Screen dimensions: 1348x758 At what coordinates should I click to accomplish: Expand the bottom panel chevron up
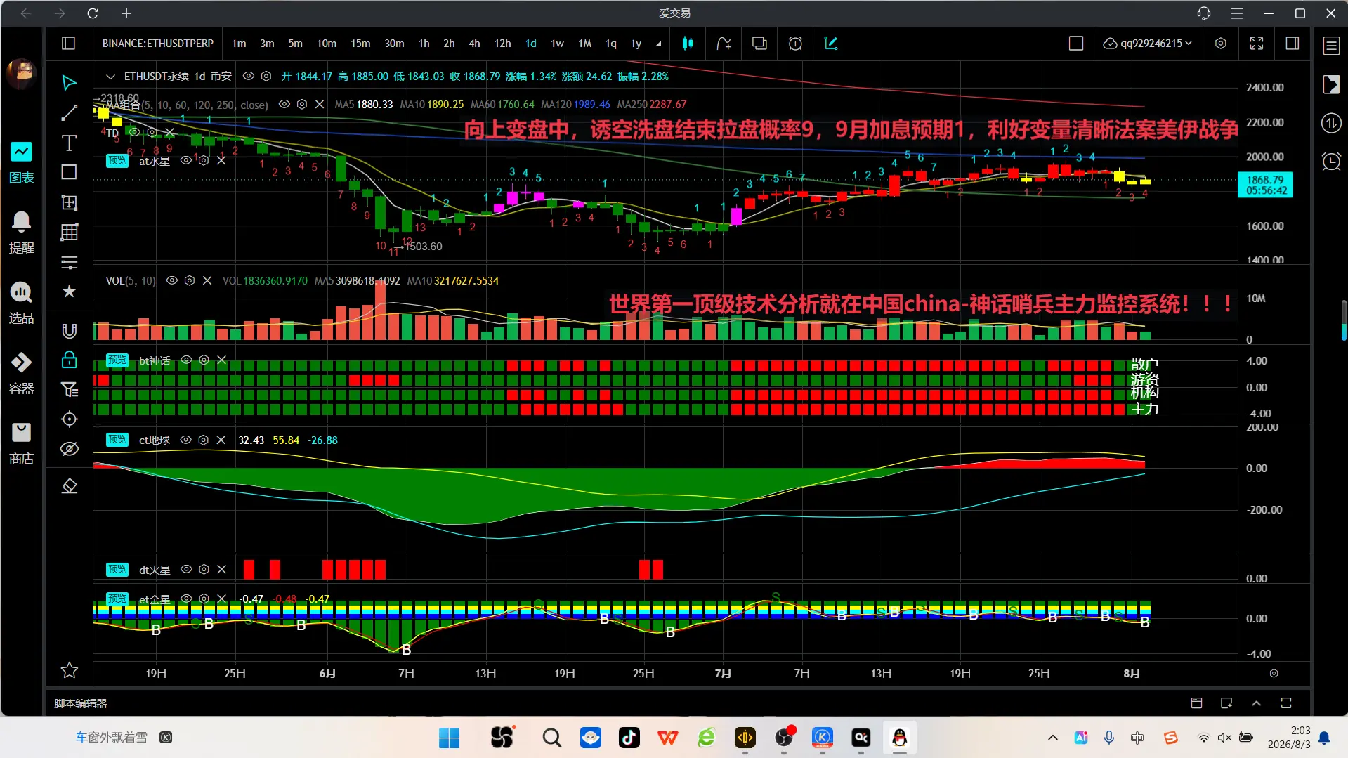coord(1257,703)
